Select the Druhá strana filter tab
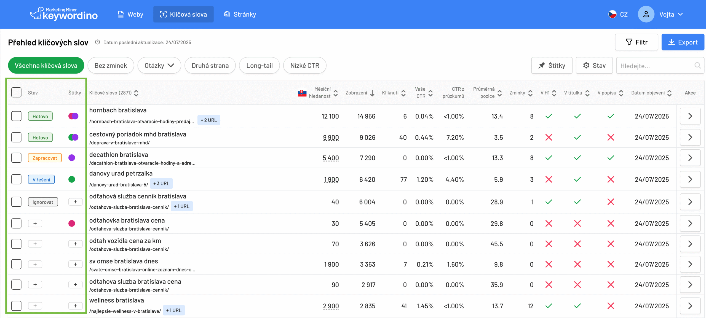706x318 pixels. [210, 65]
